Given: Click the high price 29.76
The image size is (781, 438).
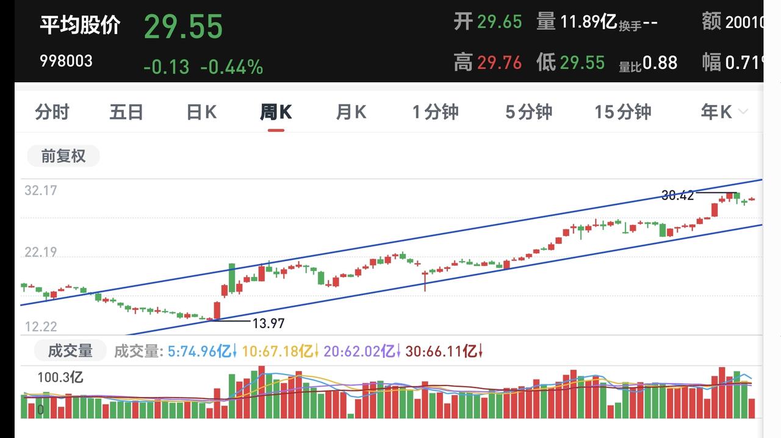Looking at the screenshot, I should 499,62.
